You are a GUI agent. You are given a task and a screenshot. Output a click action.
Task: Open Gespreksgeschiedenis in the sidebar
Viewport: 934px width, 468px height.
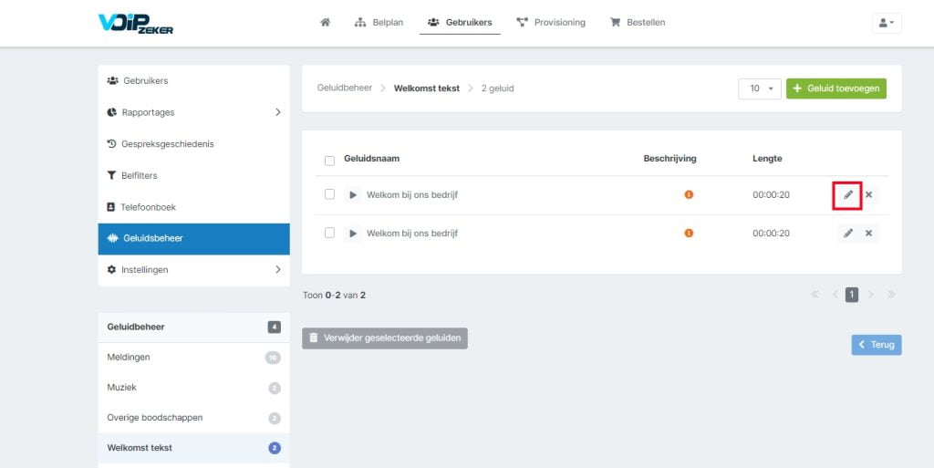[193, 143]
